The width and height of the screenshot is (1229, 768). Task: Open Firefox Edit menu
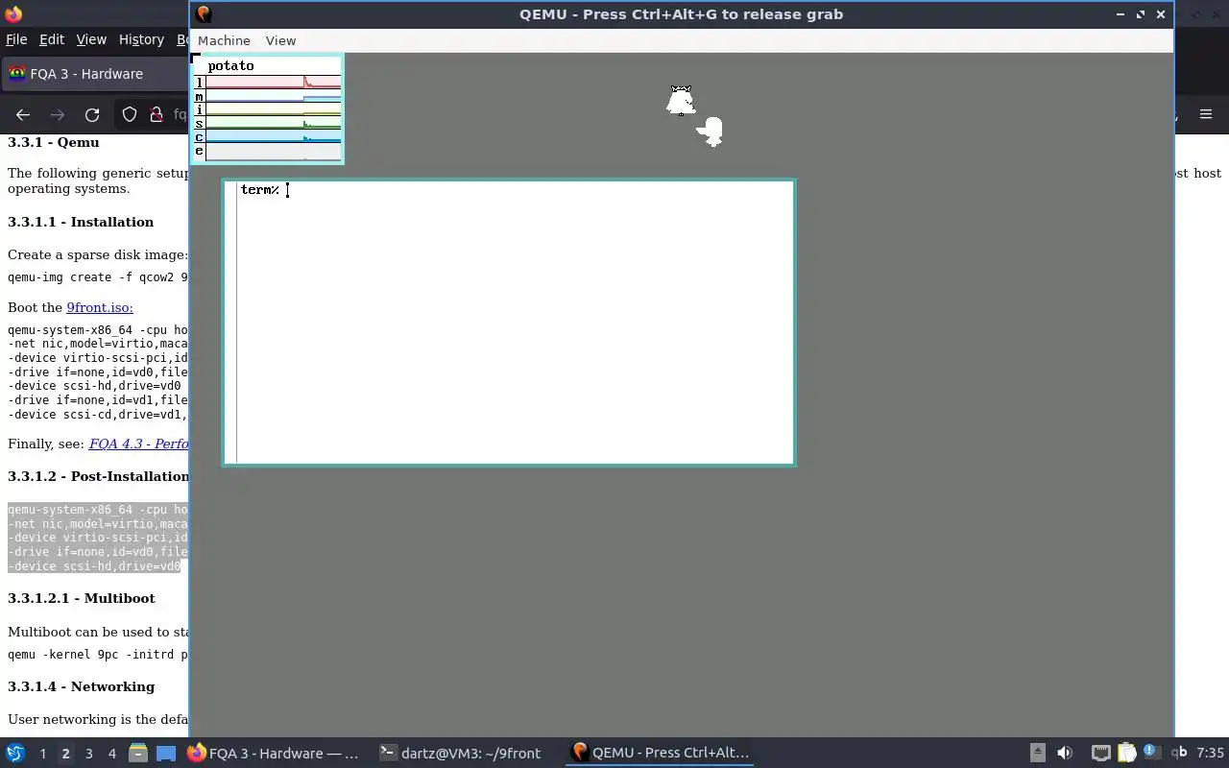(52, 39)
